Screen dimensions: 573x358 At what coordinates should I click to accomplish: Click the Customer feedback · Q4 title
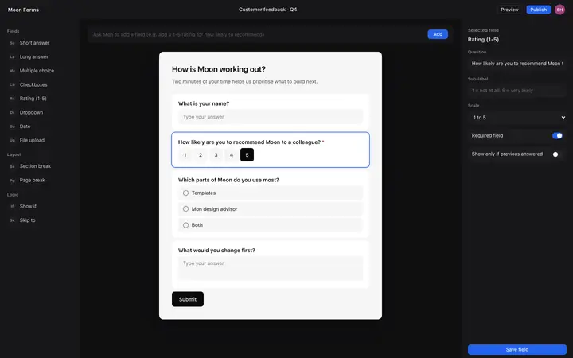[268, 10]
